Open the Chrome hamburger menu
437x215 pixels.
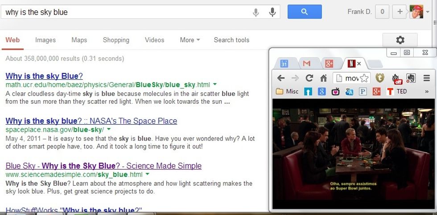coord(427,78)
